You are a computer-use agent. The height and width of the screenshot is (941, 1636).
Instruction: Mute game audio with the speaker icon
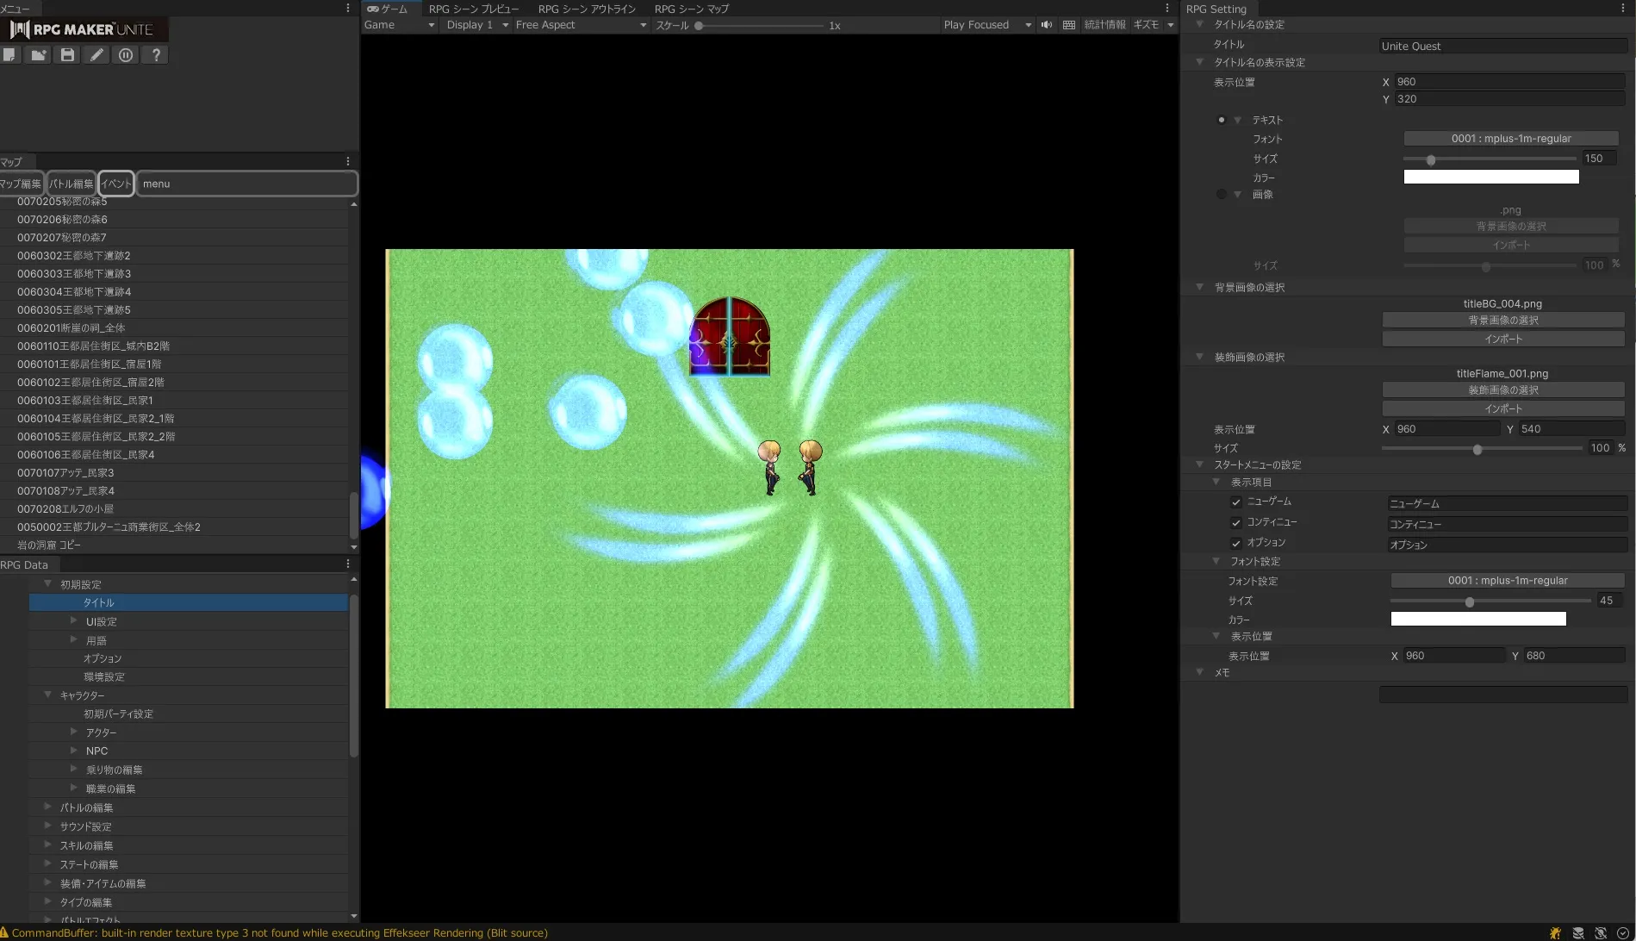(x=1046, y=25)
